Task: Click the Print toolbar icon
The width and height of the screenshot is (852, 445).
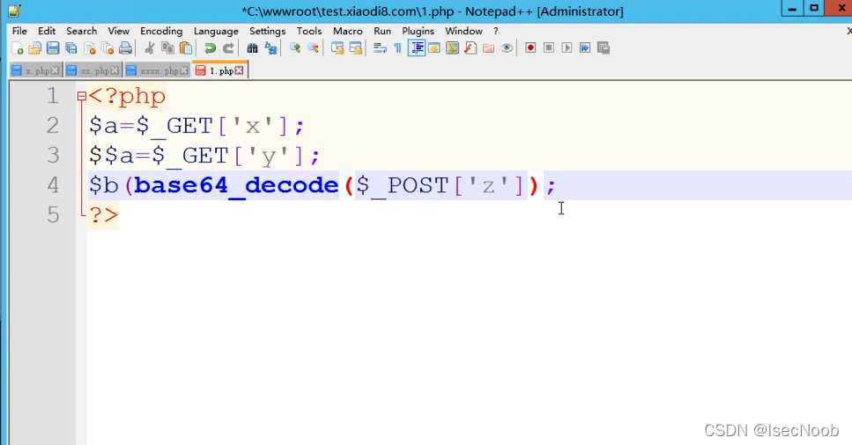Action: [x=125, y=48]
